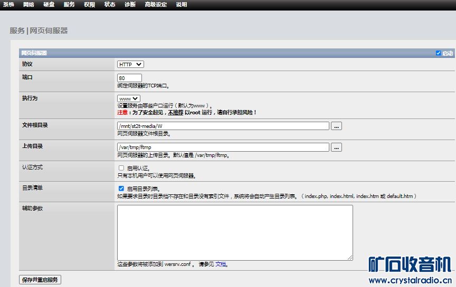
Task: Open the 说明 menu
Action: click(182, 4)
